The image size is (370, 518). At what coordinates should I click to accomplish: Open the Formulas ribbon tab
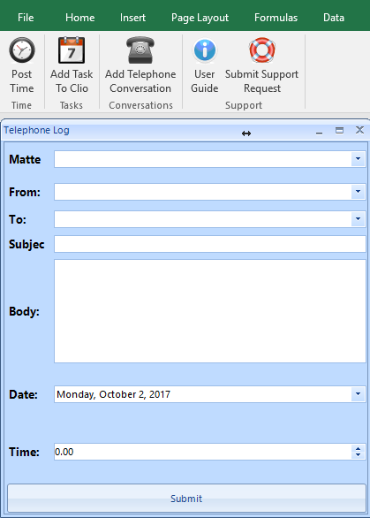point(276,18)
